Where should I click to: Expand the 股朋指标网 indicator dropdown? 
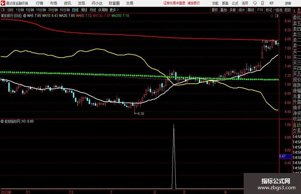click(2, 121)
